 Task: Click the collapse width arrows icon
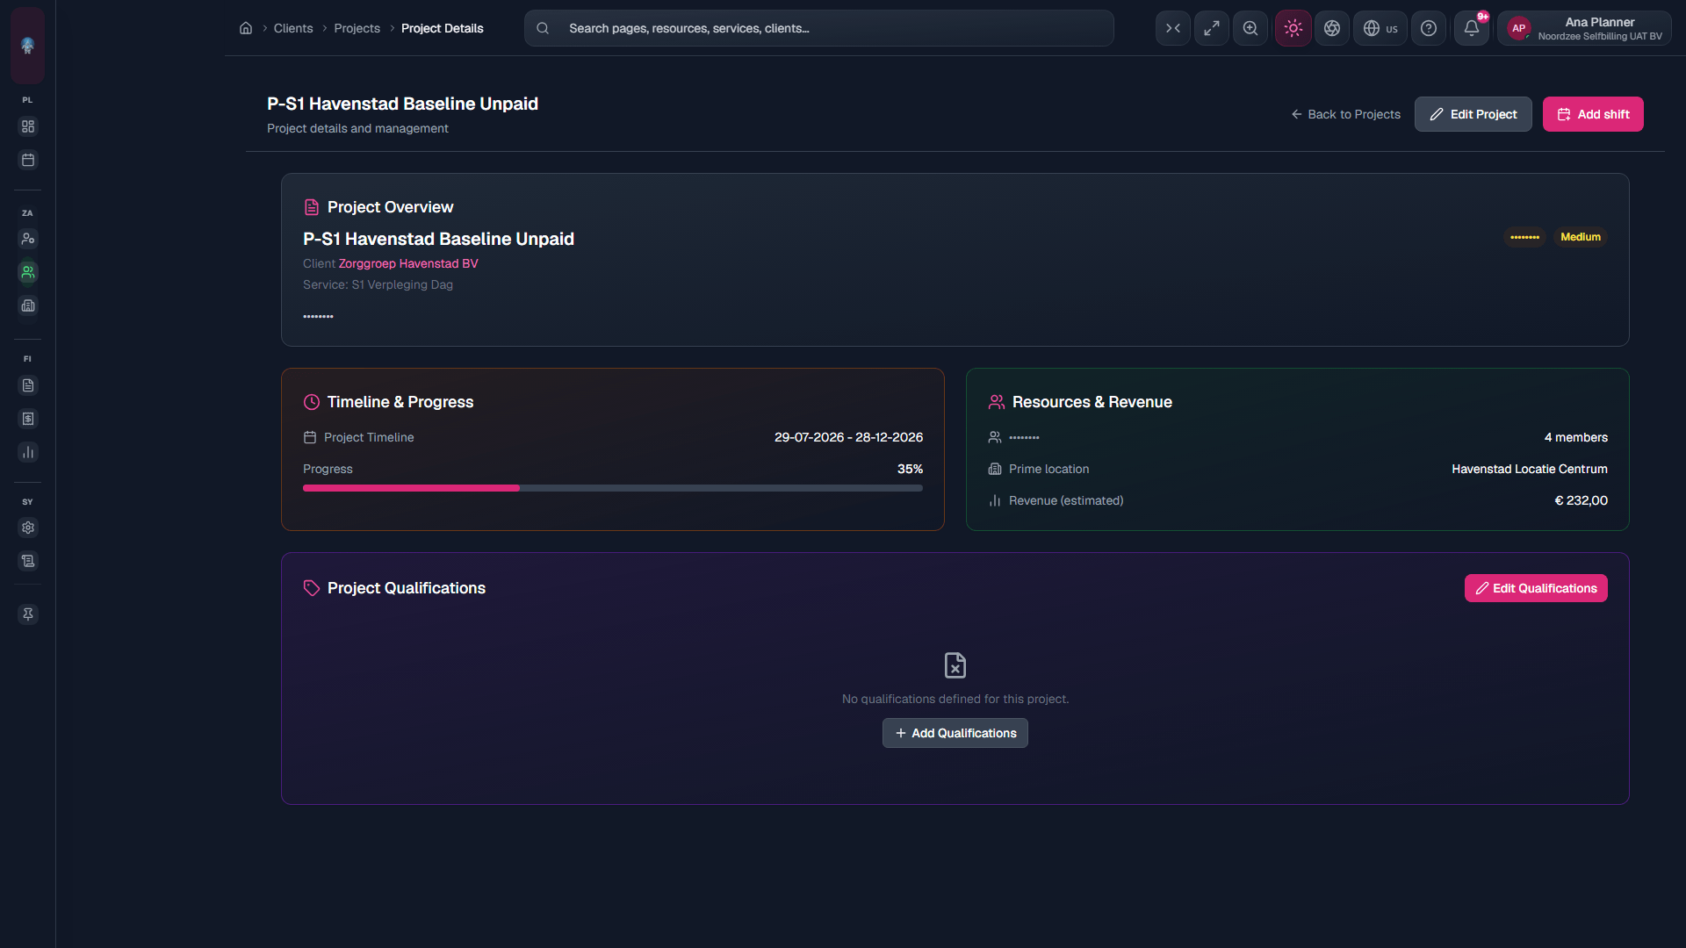pyautogui.click(x=1173, y=28)
